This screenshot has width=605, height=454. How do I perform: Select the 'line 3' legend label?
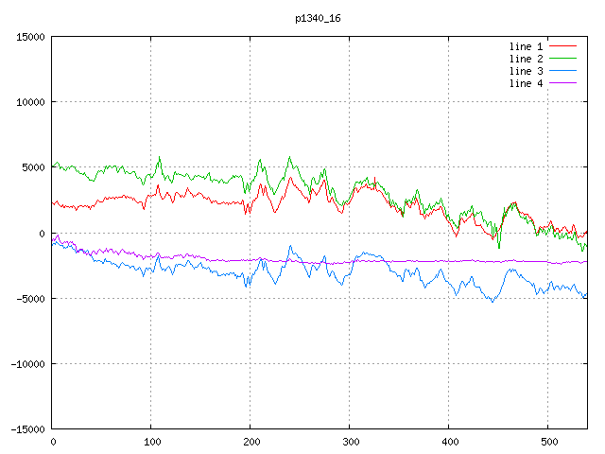527,71
